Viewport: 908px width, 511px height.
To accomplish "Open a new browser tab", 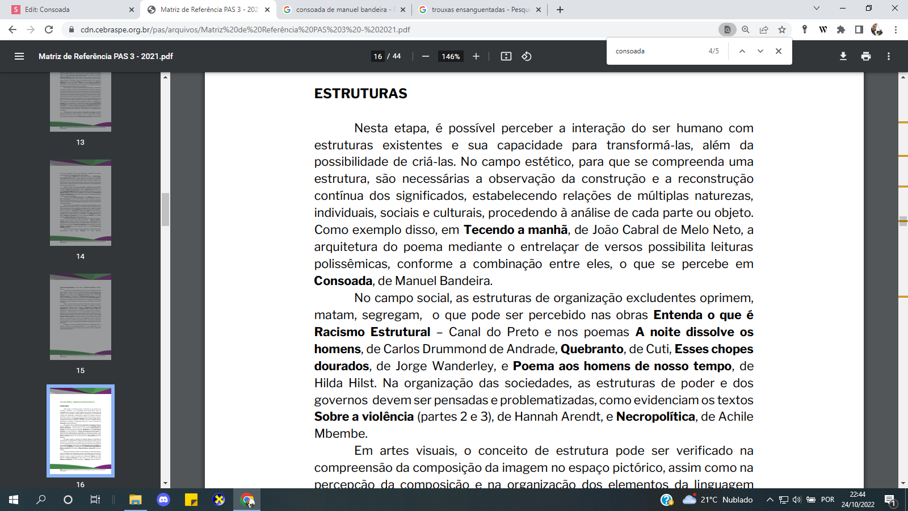I will point(560,10).
